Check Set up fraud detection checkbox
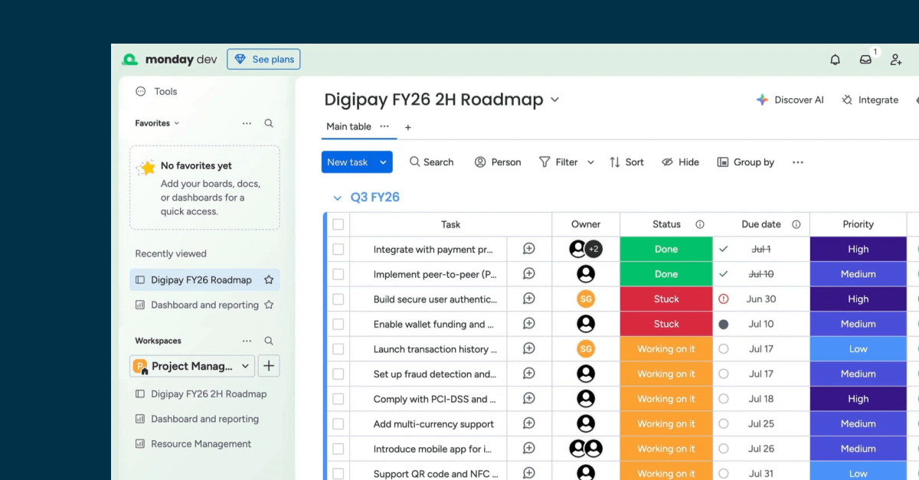The image size is (919, 480). (x=338, y=374)
